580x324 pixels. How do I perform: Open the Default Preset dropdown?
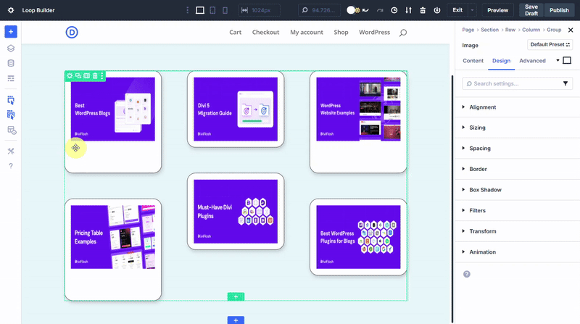(550, 45)
